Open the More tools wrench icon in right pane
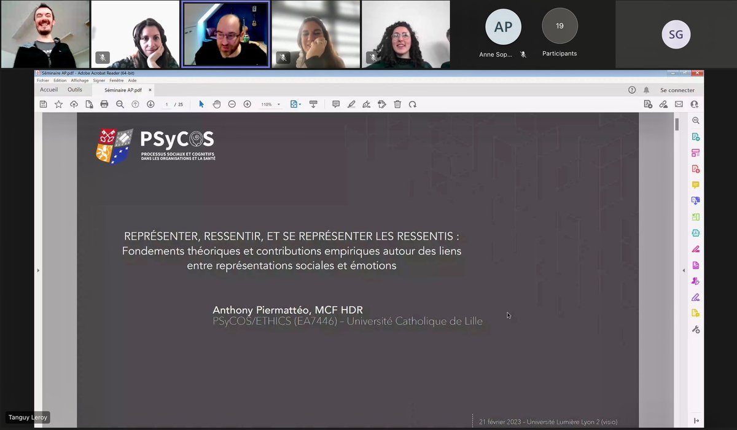This screenshot has height=430, width=737. click(x=696, y=329)
